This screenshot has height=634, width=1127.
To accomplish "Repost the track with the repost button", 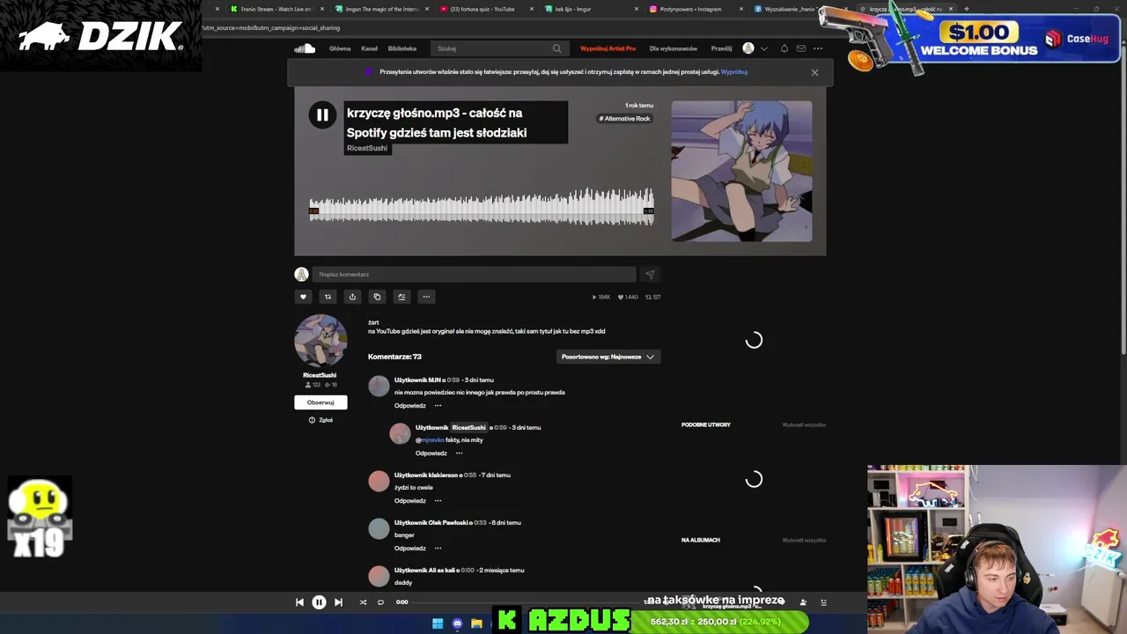I will click(328, 297).
